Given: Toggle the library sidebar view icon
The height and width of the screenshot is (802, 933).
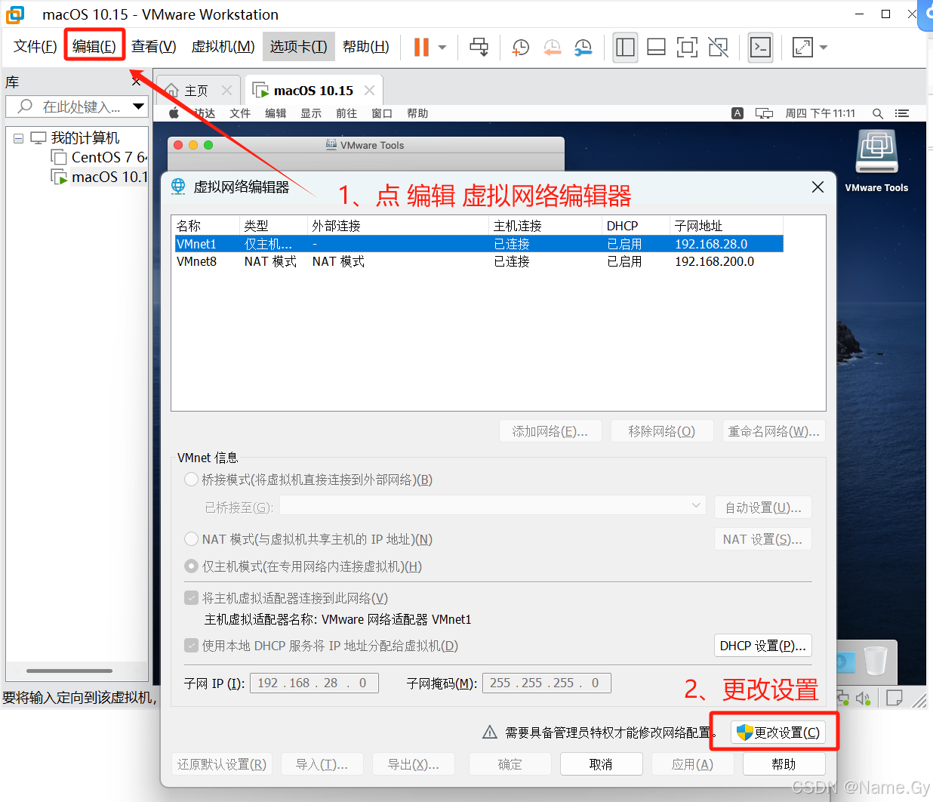Looking at the screenshot, I should tap(625, 47).
